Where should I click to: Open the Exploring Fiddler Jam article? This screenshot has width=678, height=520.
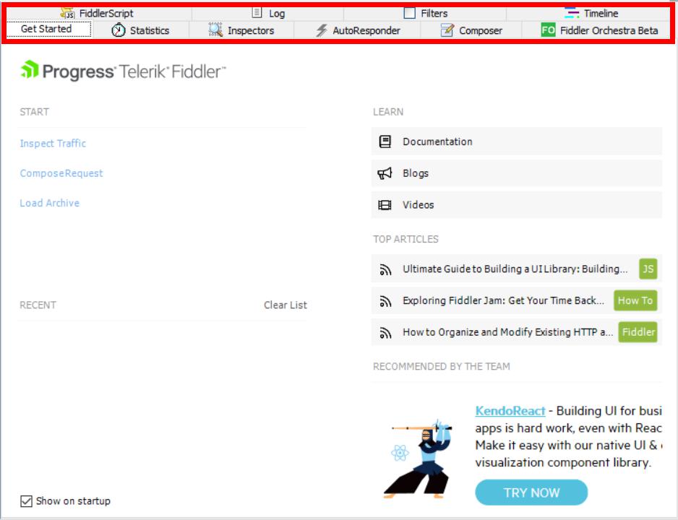tap(503, 300)
